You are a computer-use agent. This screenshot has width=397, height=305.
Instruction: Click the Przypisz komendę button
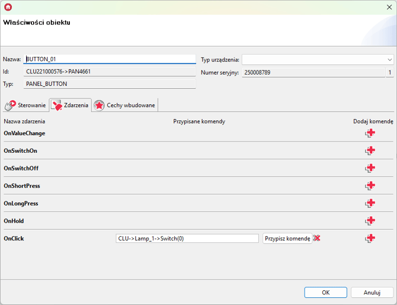[x=287, y=239]
